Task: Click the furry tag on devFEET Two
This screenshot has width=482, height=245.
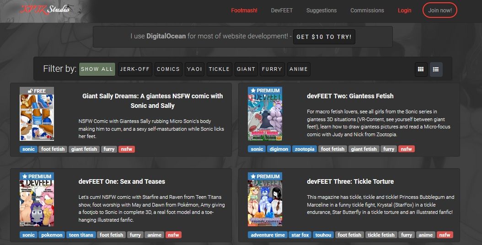Action: (389, 149)
